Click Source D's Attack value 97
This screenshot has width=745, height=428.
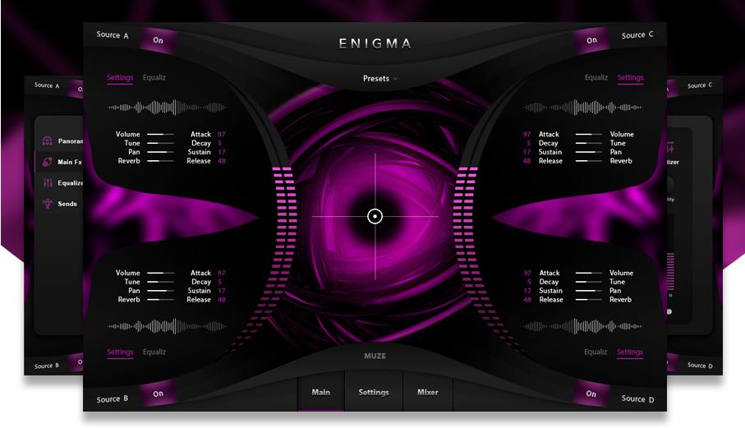coord(527,273)
